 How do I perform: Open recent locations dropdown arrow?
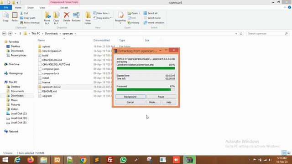click(x=16, y=34)
